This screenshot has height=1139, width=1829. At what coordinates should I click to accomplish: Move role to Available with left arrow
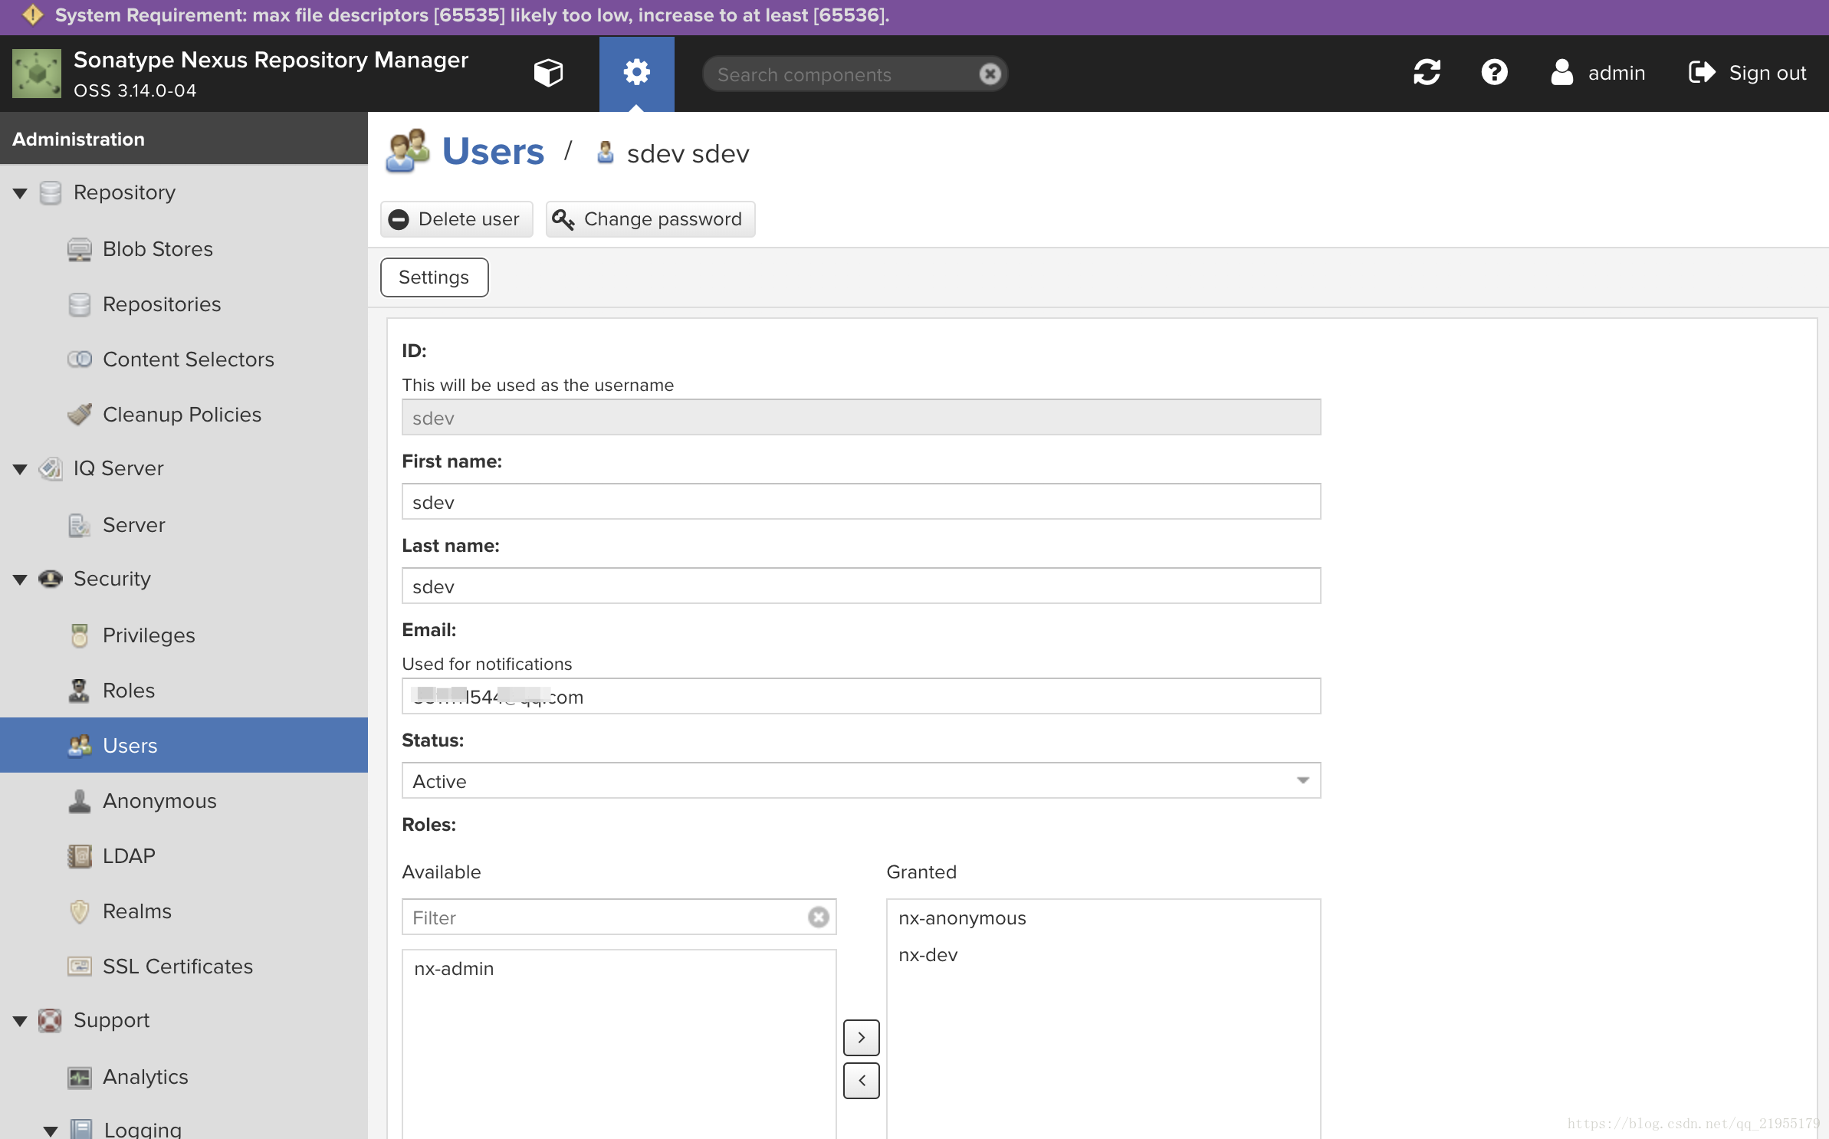point(861,1080)
